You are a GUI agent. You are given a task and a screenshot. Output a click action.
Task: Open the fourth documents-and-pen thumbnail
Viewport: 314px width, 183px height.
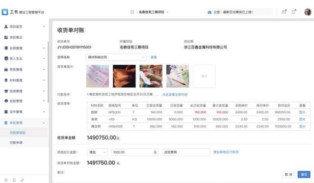pyautogui.click(x=178, y=76)
